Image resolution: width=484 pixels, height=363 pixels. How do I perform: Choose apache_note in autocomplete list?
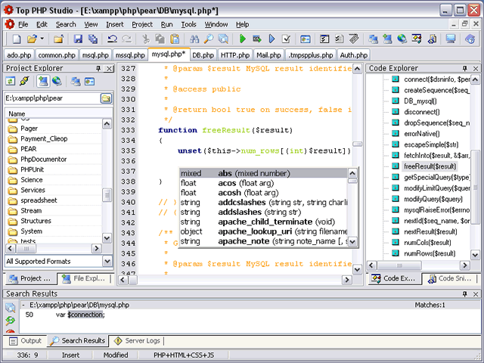pyautogui.click(x=264, y=241)
